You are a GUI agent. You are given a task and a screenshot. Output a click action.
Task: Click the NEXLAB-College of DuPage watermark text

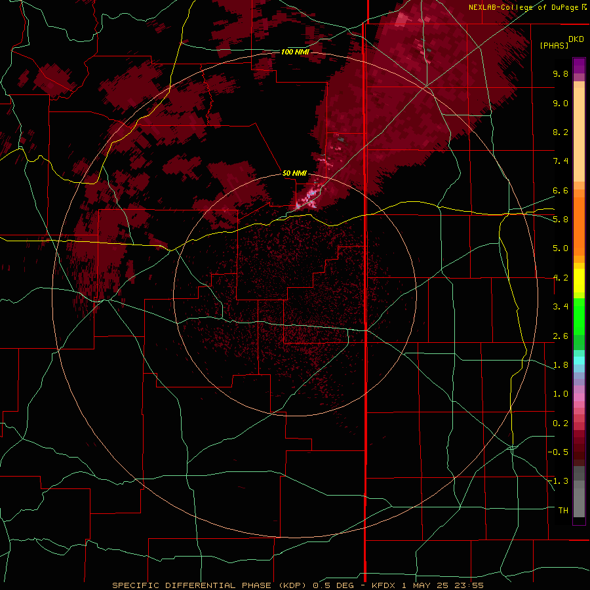pos(523,7)
